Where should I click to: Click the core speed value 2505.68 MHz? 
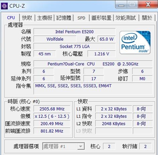pos(52,109)
